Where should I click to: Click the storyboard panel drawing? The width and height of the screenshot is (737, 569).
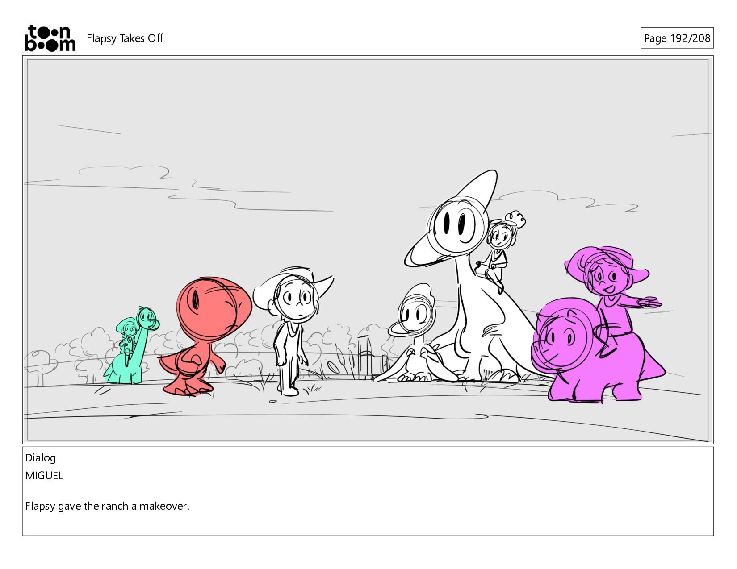point(368,250)
